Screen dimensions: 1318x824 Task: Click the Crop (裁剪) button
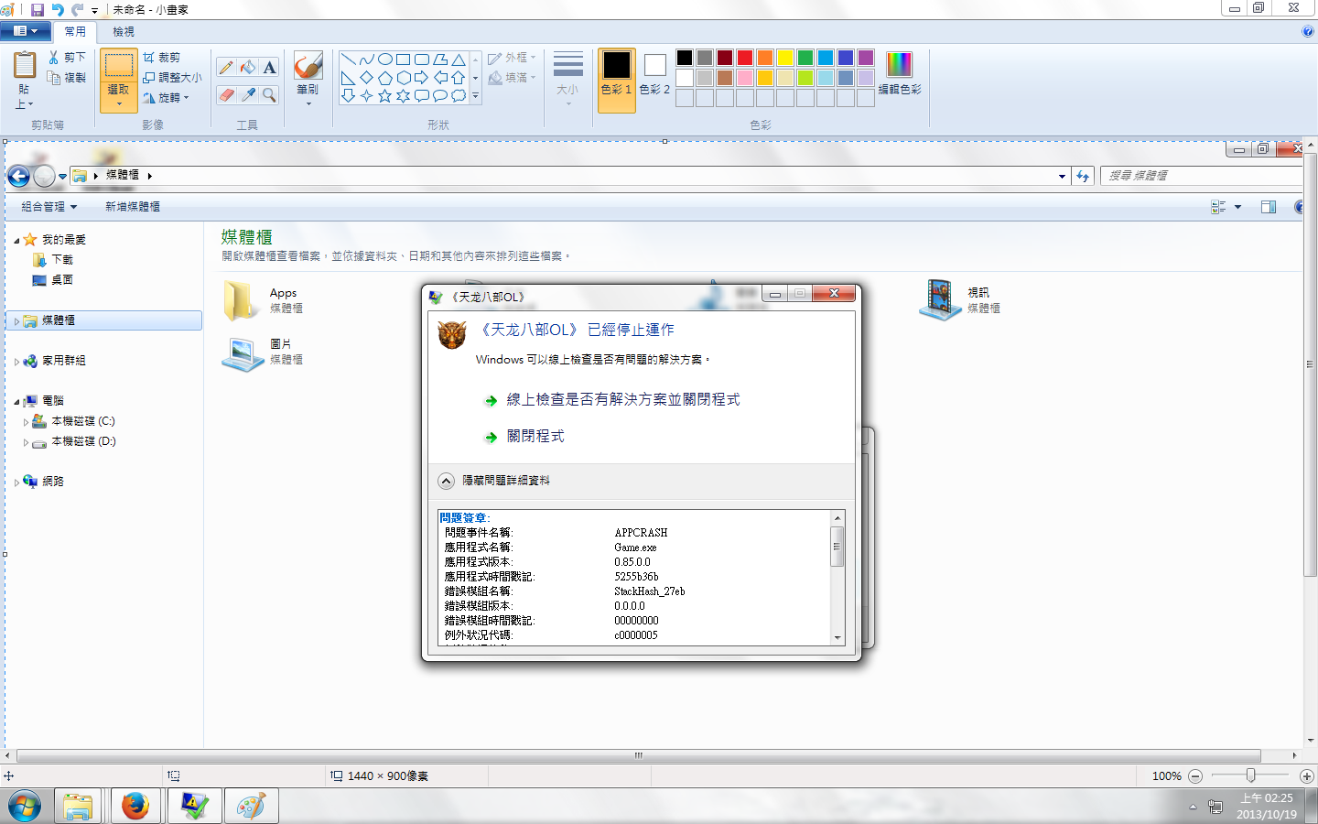[162, 57]
